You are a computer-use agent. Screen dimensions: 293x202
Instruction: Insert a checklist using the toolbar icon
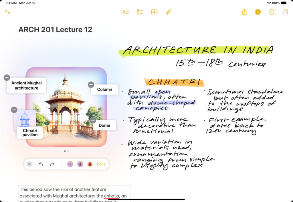pyautogui.click(x=140, y=12)
